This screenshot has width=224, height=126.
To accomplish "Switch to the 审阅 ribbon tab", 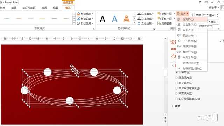I will point(44,8).
